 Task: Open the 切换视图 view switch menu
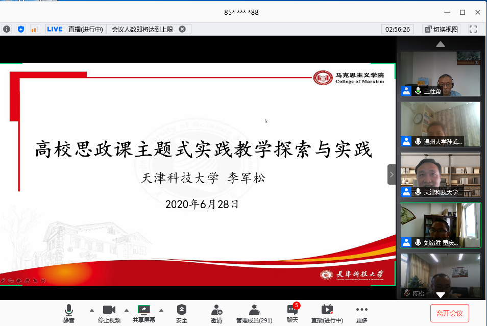click(442, 29)
